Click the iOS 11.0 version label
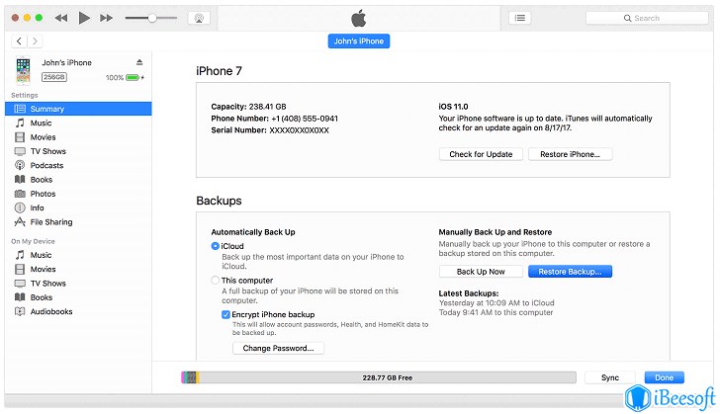720x414 pixels. click(453, 107)
